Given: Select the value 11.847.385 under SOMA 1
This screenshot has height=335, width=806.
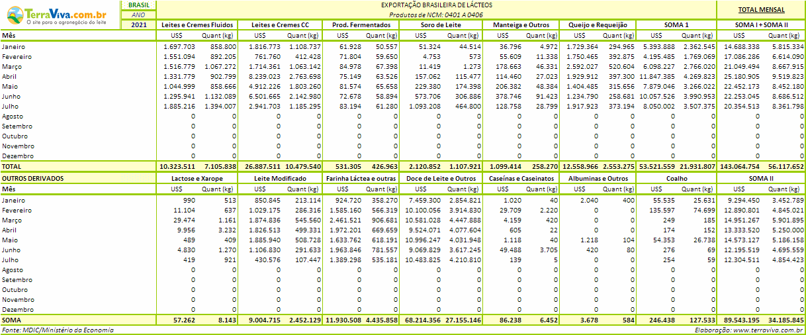Looking at the screenshot, I should pos(656,77).
